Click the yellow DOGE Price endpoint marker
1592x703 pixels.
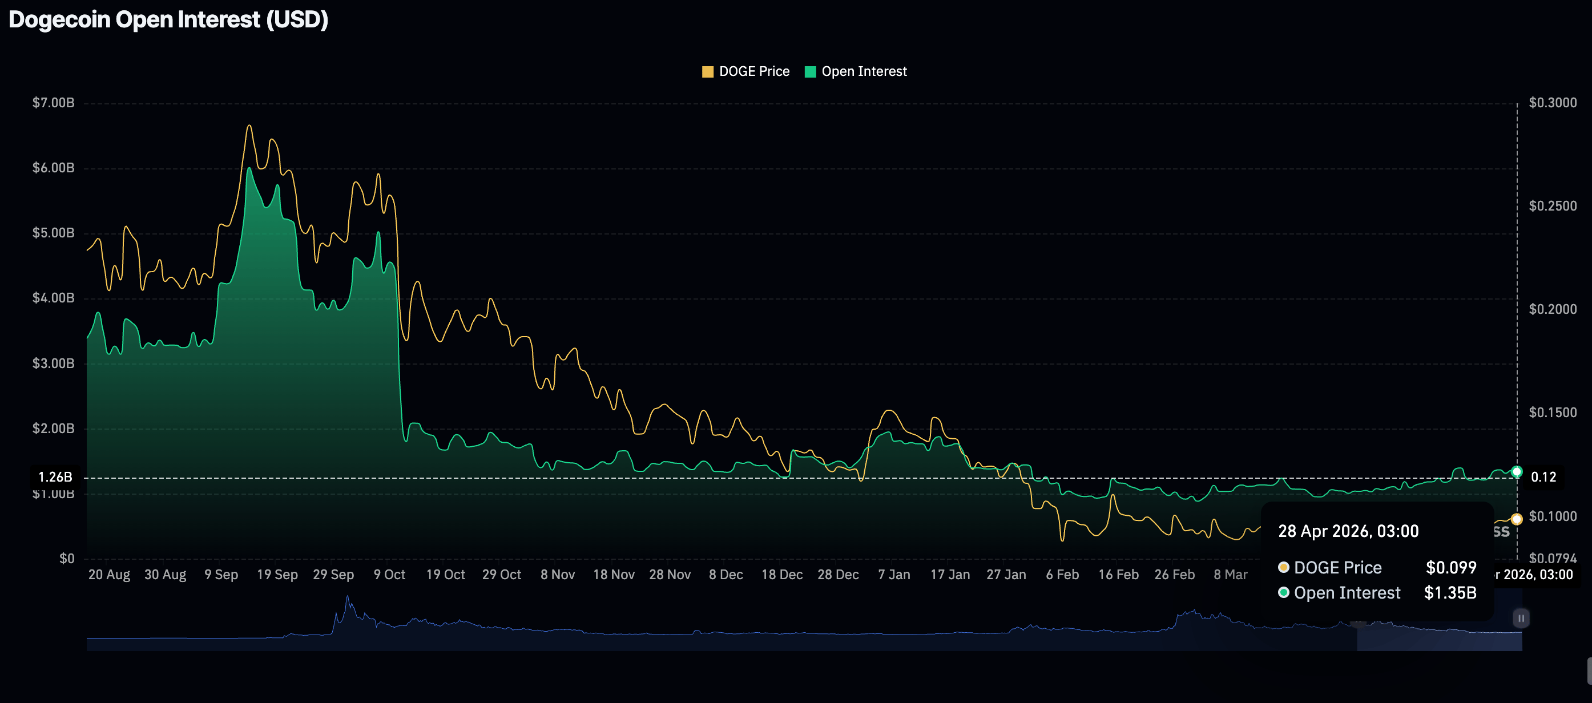(x=1517, y=519)
